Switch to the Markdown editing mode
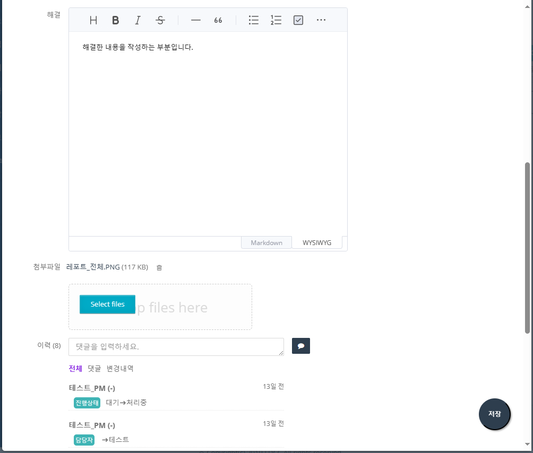The width and height of the screenshot is (533, 453). point(266,242)
